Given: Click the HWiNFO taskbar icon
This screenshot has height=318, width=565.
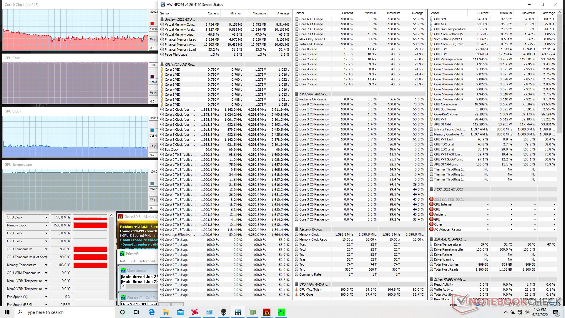Looking at the screenshot, I should [x=238, y=312].
